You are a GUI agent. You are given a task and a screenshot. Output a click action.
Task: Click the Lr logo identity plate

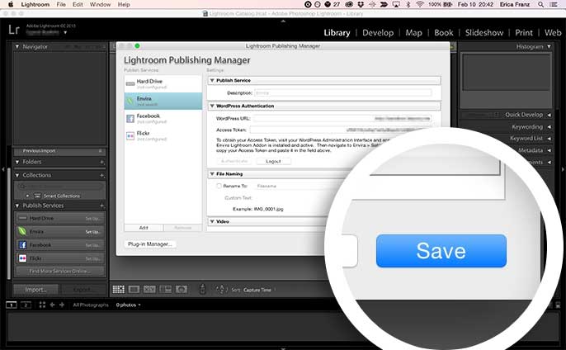pos(14,29)
